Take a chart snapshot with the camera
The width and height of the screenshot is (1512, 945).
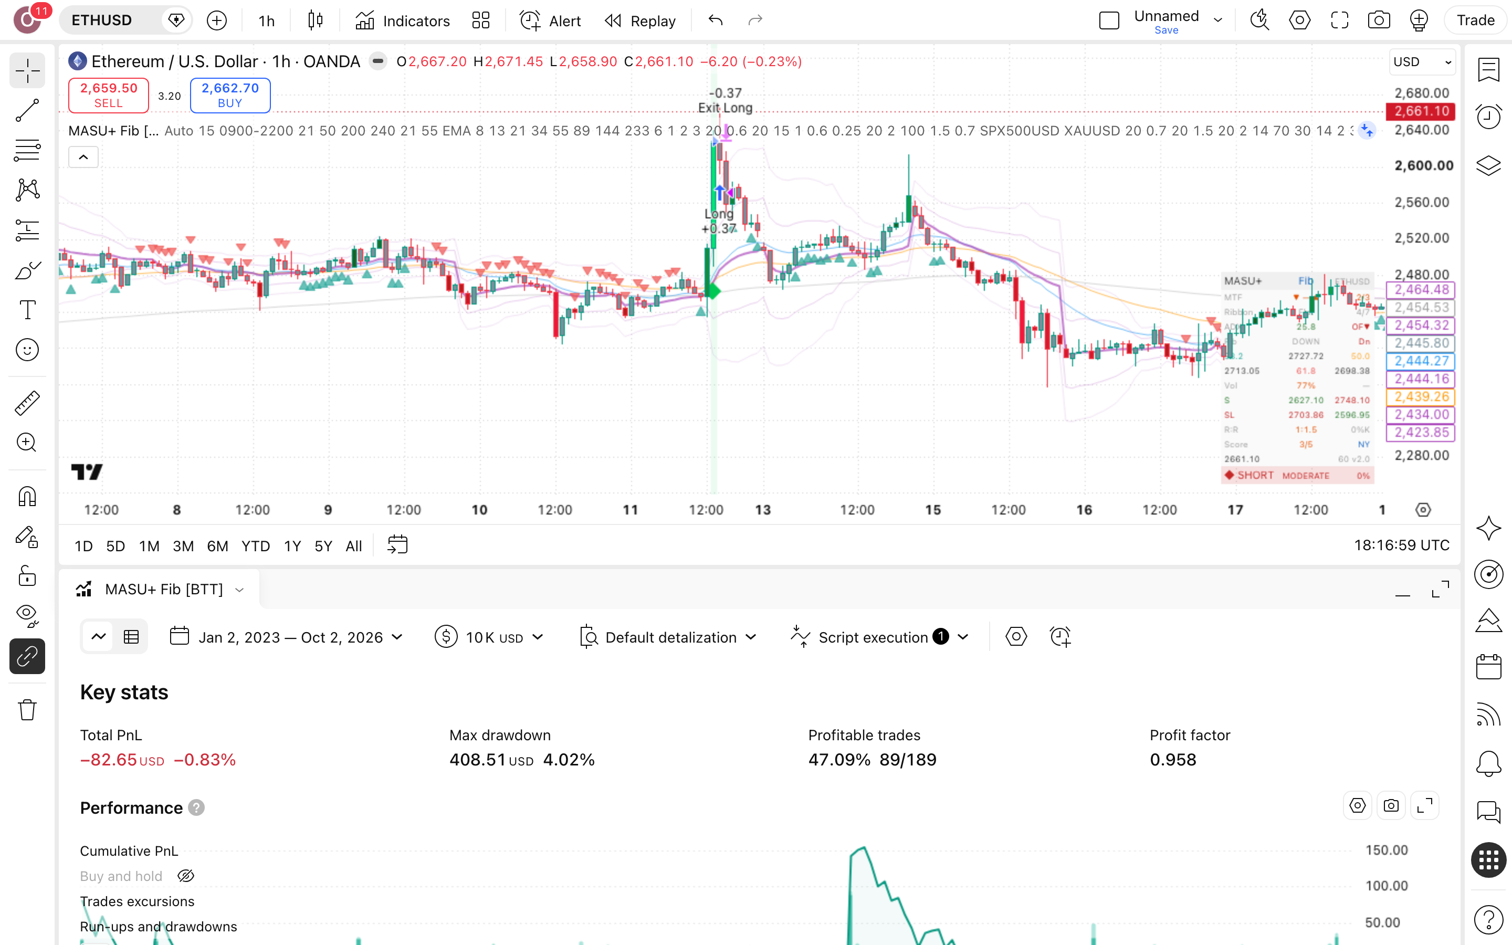click(1379, 20)
